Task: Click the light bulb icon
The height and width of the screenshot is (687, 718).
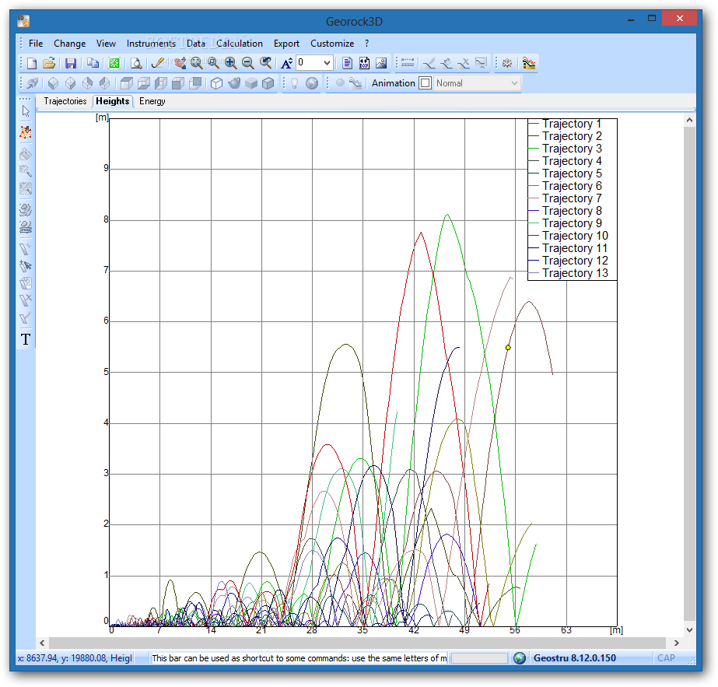Action: [295, 83]
